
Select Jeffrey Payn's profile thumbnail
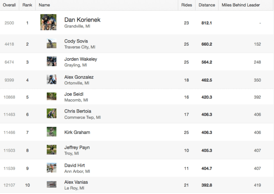click(51, 150)
